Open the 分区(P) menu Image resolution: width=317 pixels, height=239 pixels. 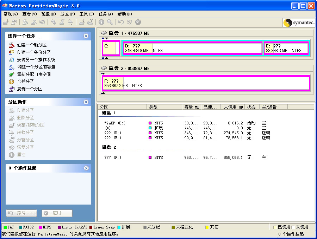(x=68, y=14)
